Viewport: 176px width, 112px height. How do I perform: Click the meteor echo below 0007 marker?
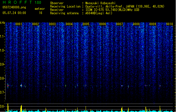[122, 86]
